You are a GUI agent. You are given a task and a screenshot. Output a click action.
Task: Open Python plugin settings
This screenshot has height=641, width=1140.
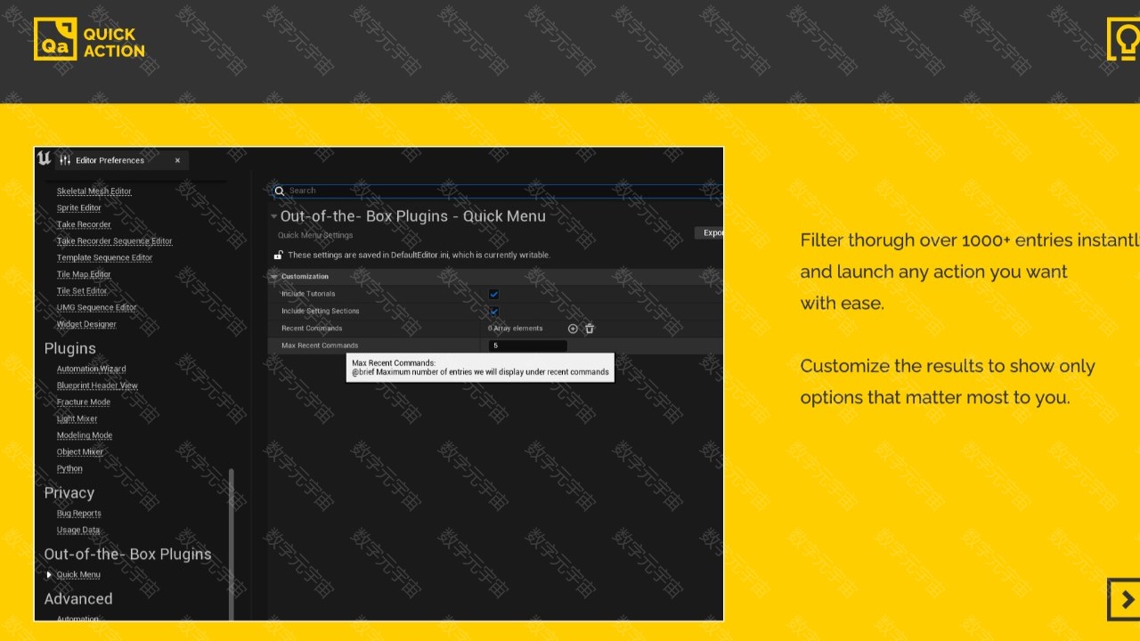click(69, 469)
